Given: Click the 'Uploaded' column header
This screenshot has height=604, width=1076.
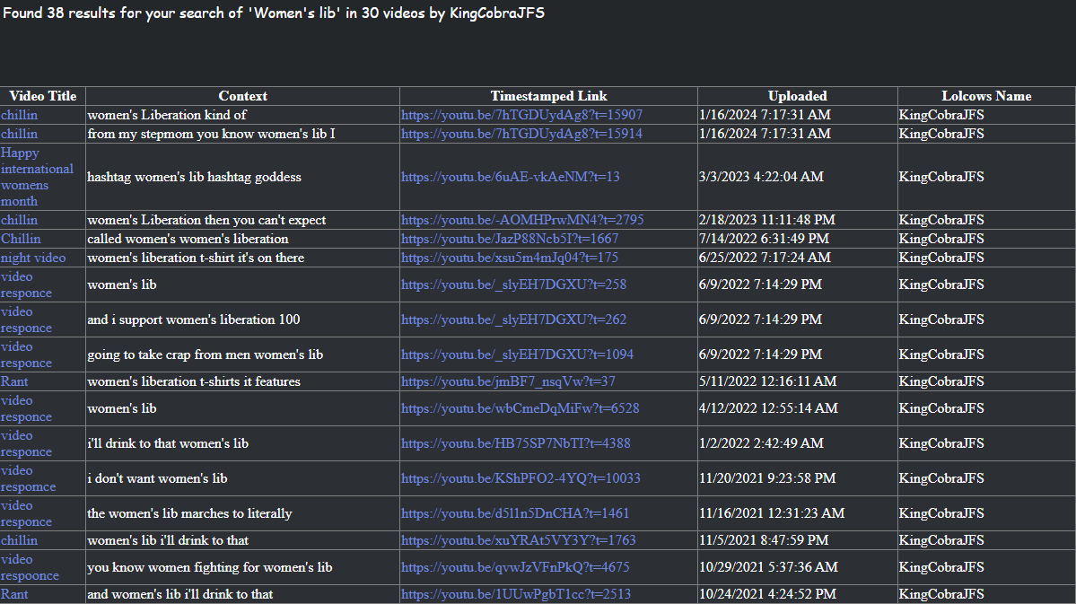Looking at the screenshot, I should point(798,96).
